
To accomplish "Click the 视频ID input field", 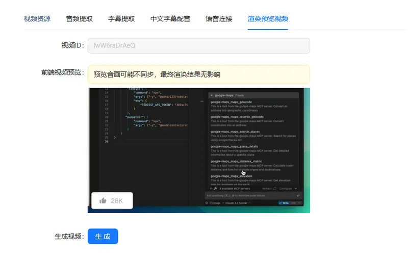I will (x=198, y=45).
